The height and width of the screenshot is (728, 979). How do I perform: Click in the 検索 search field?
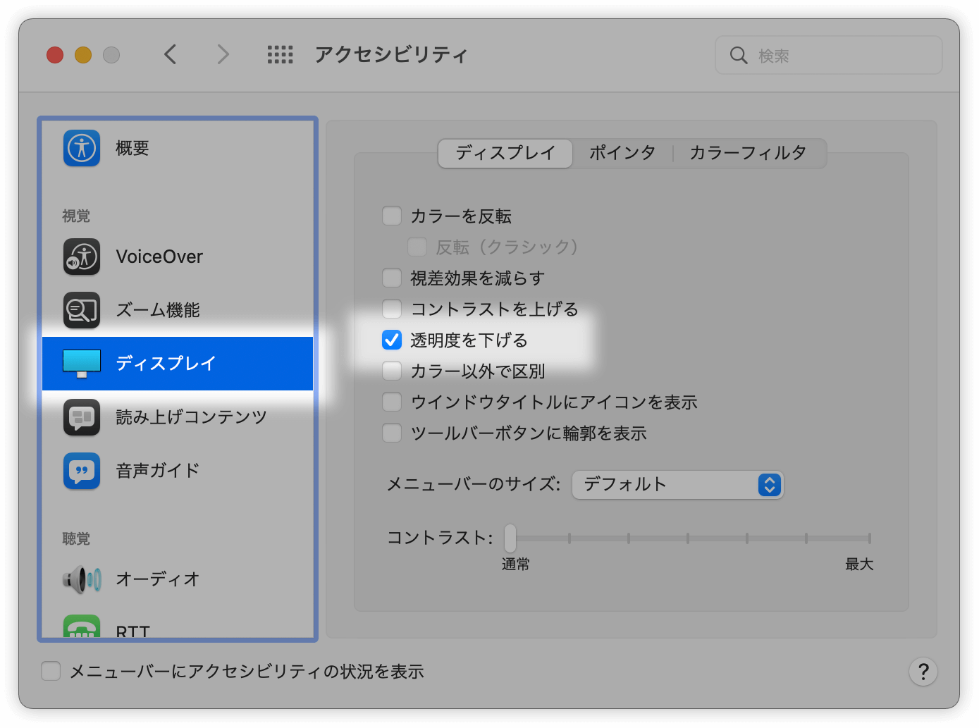829,55
